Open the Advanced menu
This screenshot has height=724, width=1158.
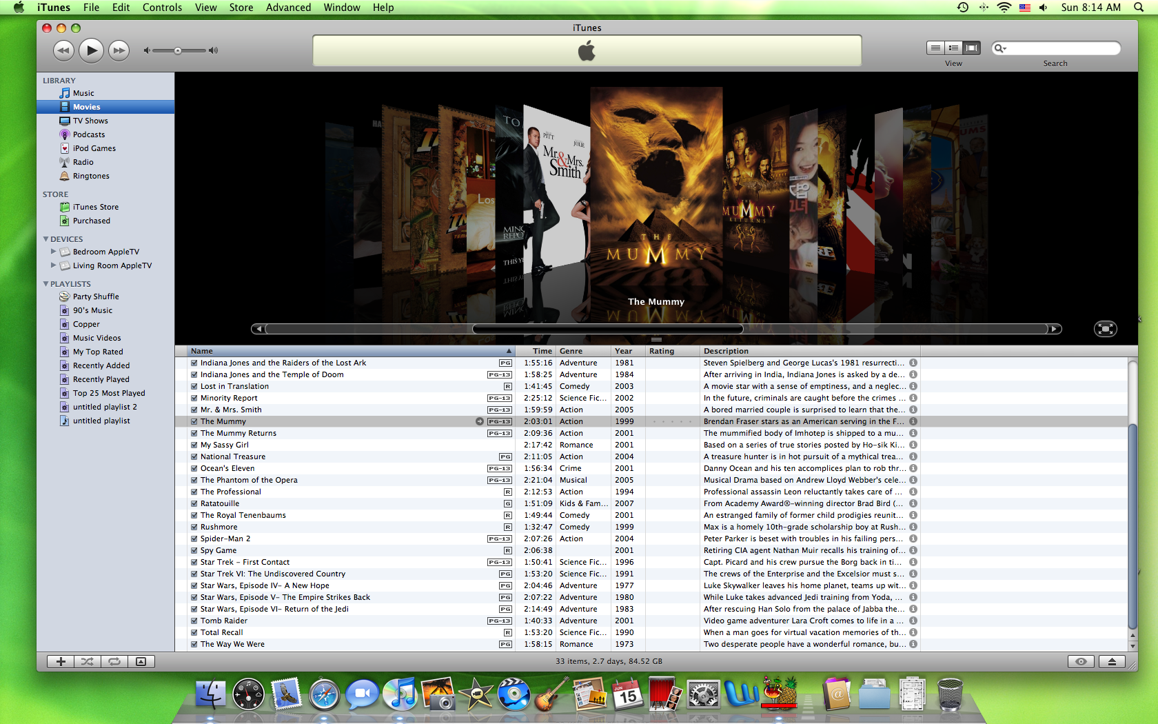click(288, 8)
